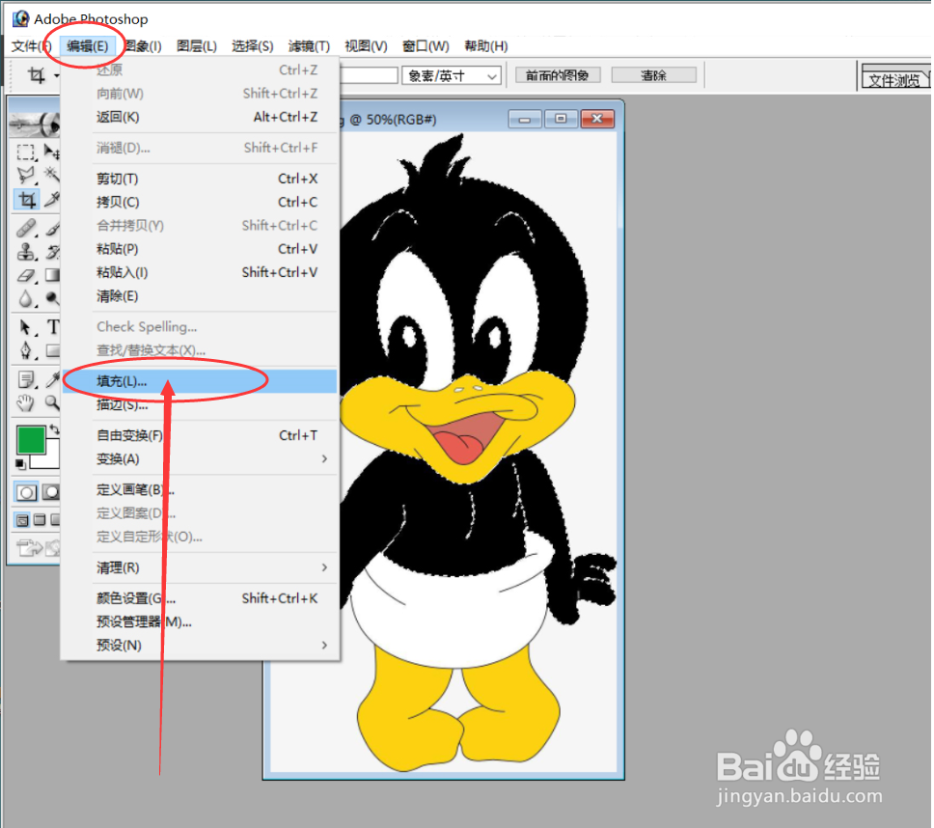The width and height of the screenshot is (934, 828).
Task: Choose 清除(E) menu entry
Action: (x=201, y=296)
